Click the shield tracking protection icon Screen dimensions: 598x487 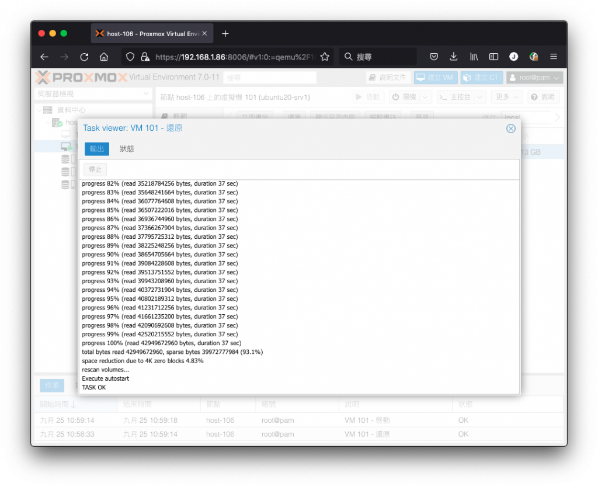point(130,57)
